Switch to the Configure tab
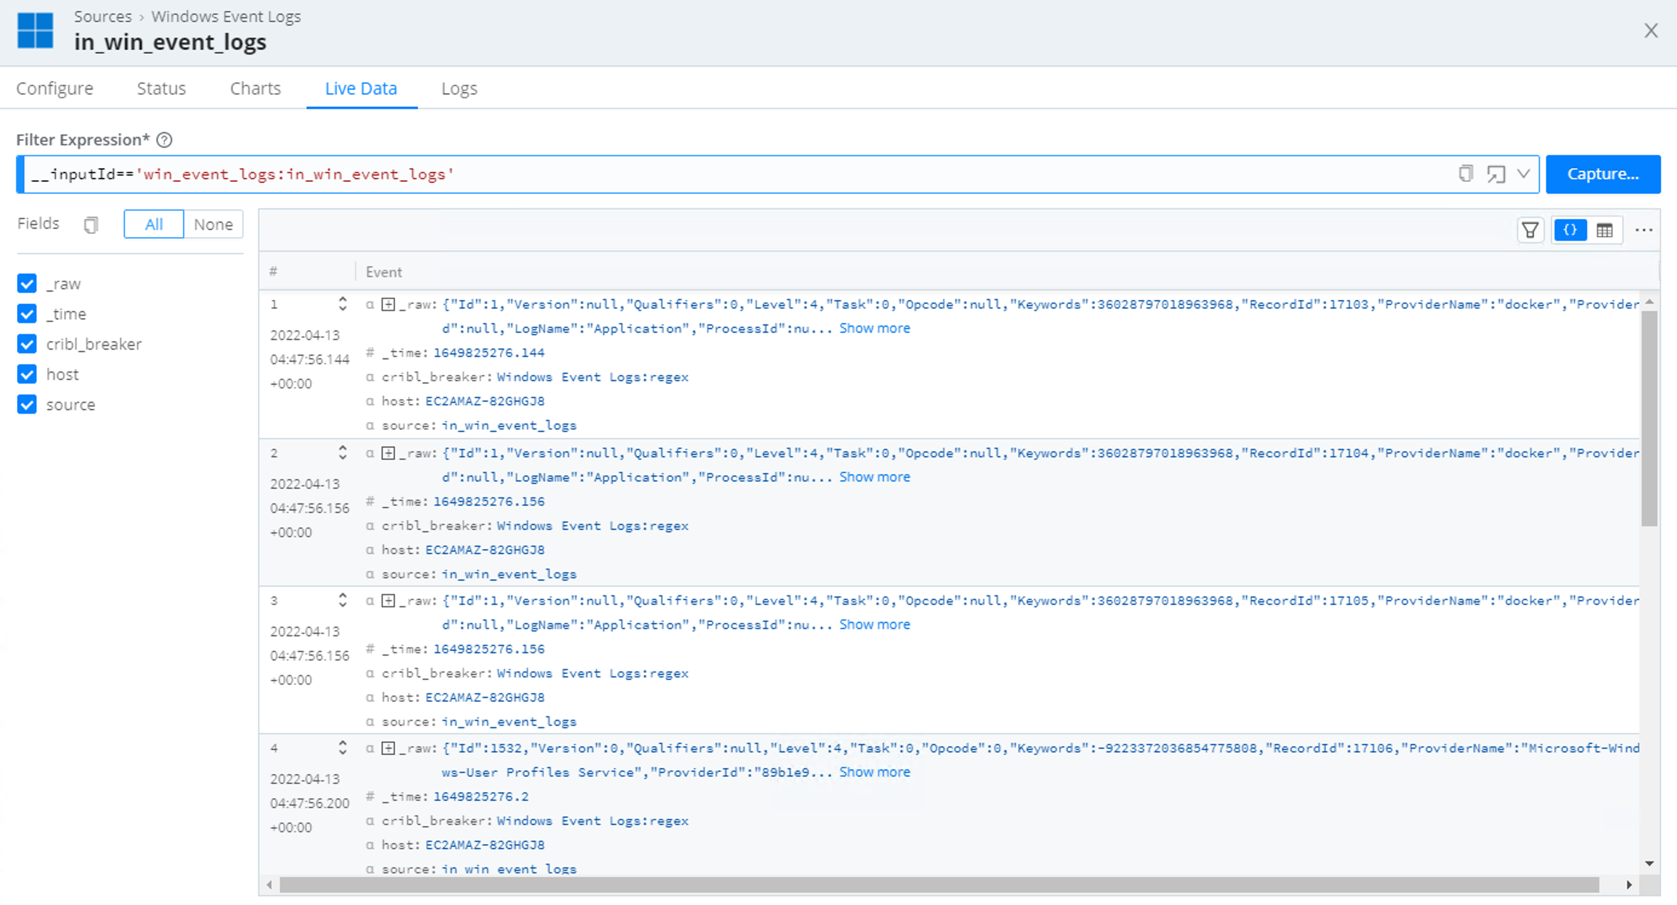The image size is (1677, 905). click(54, 88)
